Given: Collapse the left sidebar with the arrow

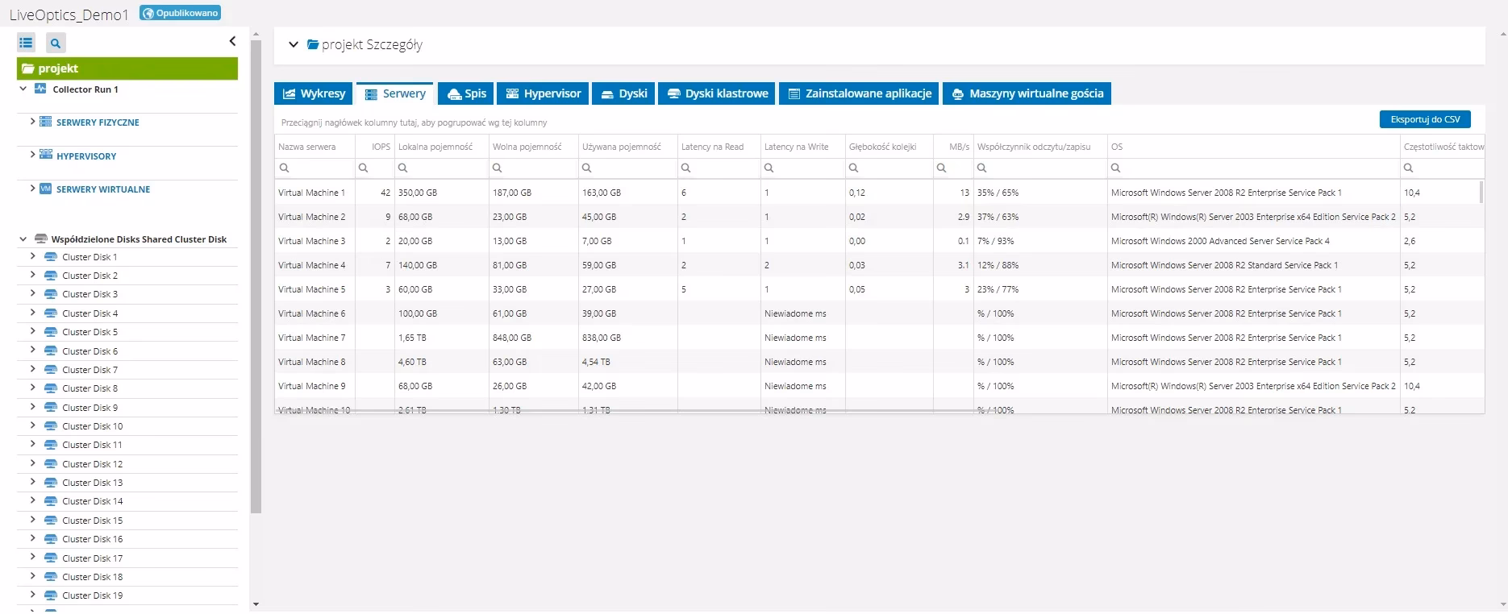Looking at the screenshot, I should 232,41.
